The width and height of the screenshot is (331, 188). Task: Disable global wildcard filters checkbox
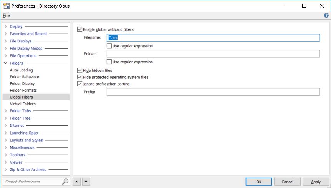pyautogui.click(x=79, y=29)
